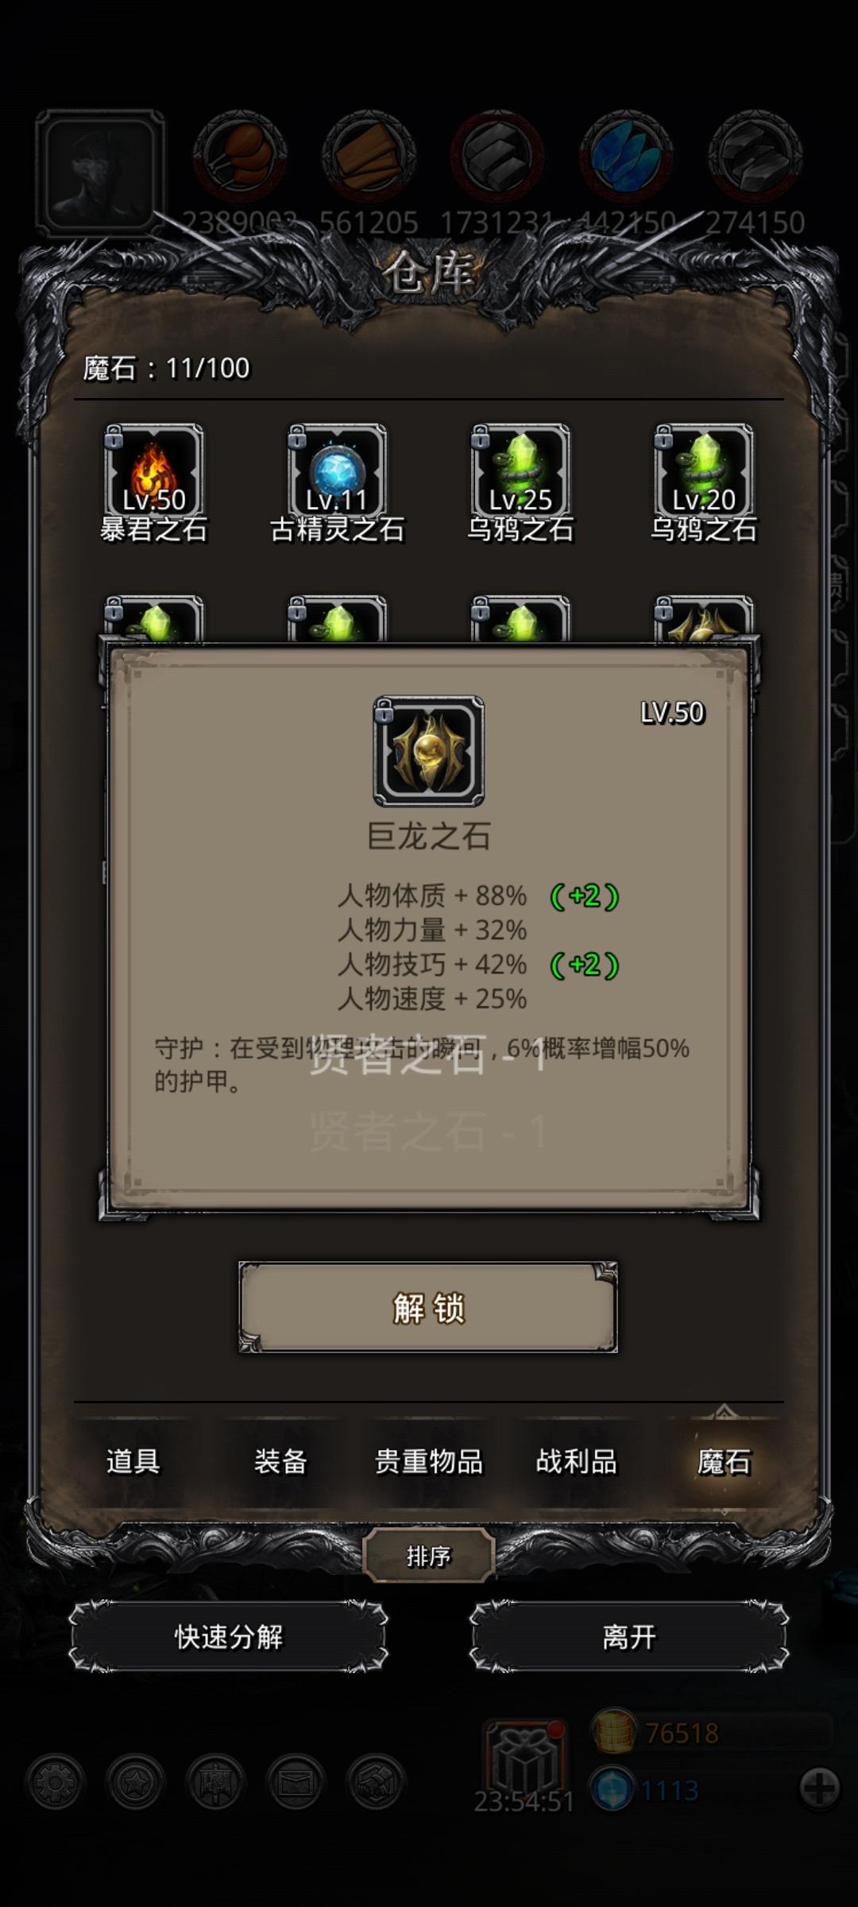Open the 道具 items tab

(133, 1460)
